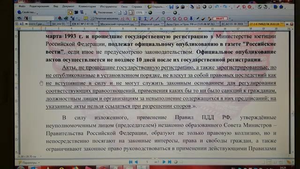
Task: Click the Zoom In round button
Action: point(175,13)
